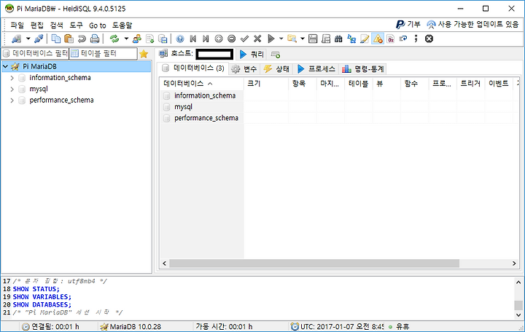
Task: Switch to the 쿼리 query tab
Action: (252, 54)
